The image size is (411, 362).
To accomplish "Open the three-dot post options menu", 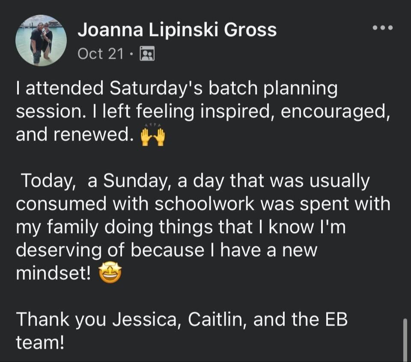I will pyautogui.click(x=382, y=28).
